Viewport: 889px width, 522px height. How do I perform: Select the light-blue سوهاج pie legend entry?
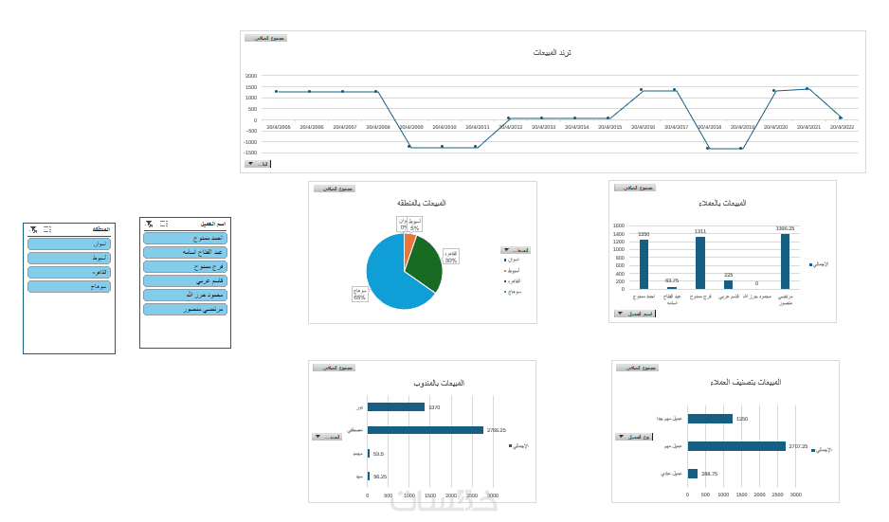pos(512,292)
